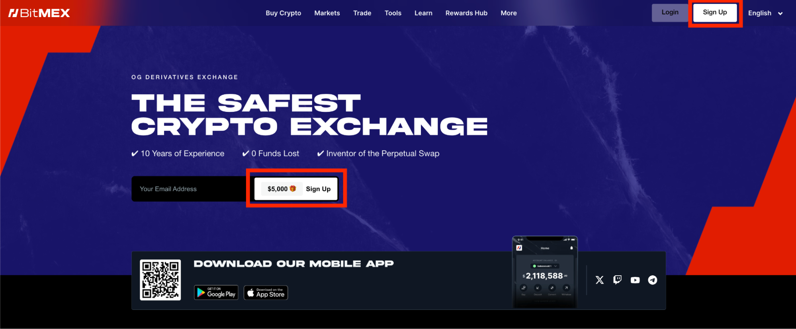796x329 pixels.
Task: Visit the Rewards Hub page
Action: tap(466, 13)
